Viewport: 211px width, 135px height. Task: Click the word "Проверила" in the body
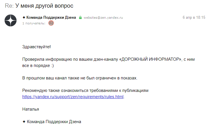point(33,59)
